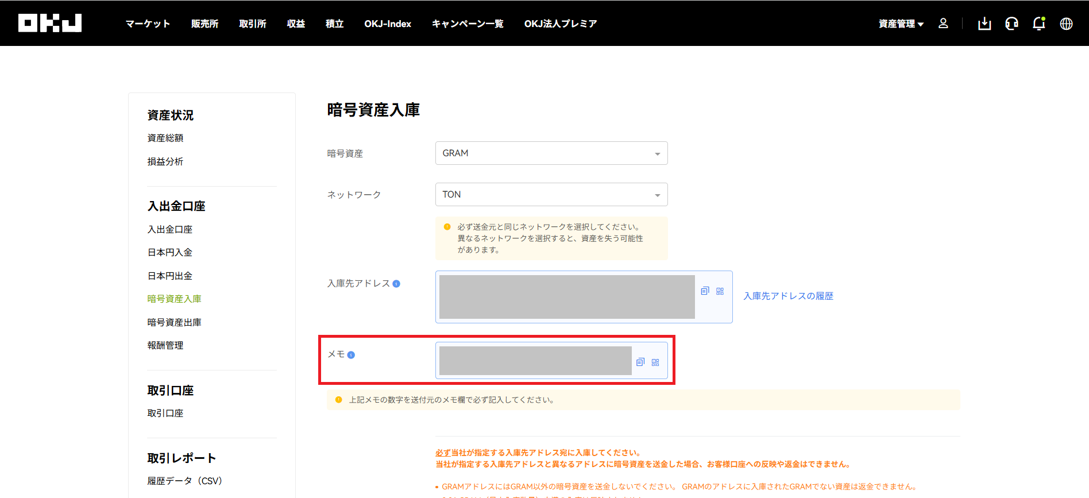Select 入出金口座 sidebar link
1089x498 pixels.
tap(170, 229)
